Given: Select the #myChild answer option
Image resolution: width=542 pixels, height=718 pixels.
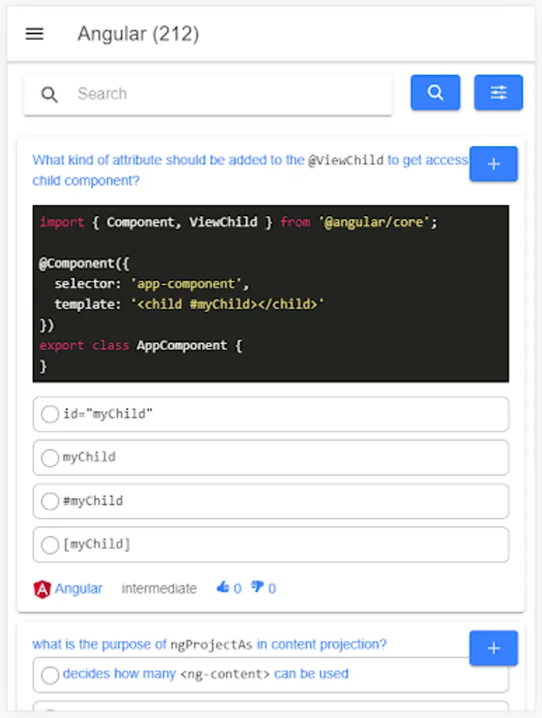Looking at the screenshot, I should click(x=271, y=501).
